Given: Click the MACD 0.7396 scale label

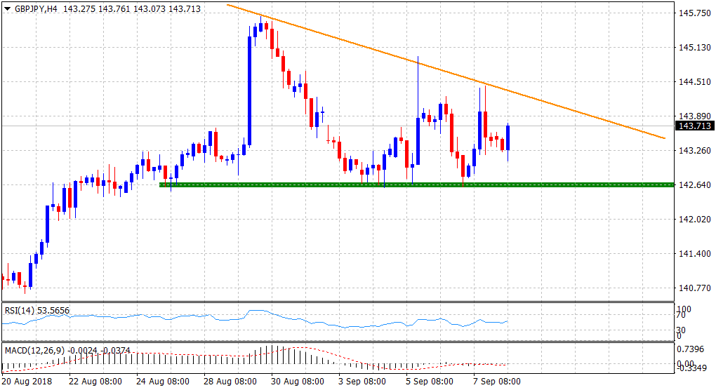Looking at the screenshot, I should 693,350.
